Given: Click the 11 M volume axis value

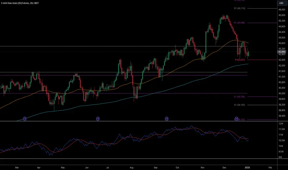Looking at the screenshot, I should [x=281, y=135].
